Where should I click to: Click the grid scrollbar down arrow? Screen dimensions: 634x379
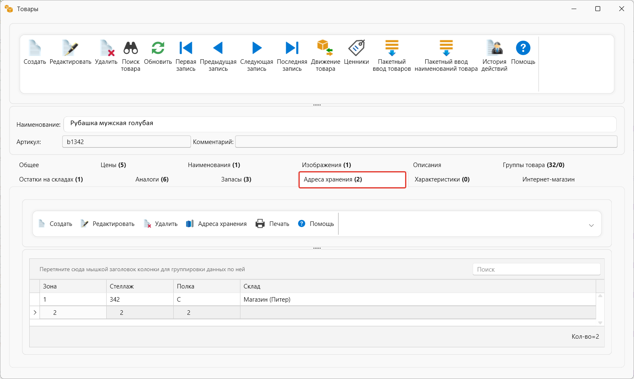(x=600, y=323)
